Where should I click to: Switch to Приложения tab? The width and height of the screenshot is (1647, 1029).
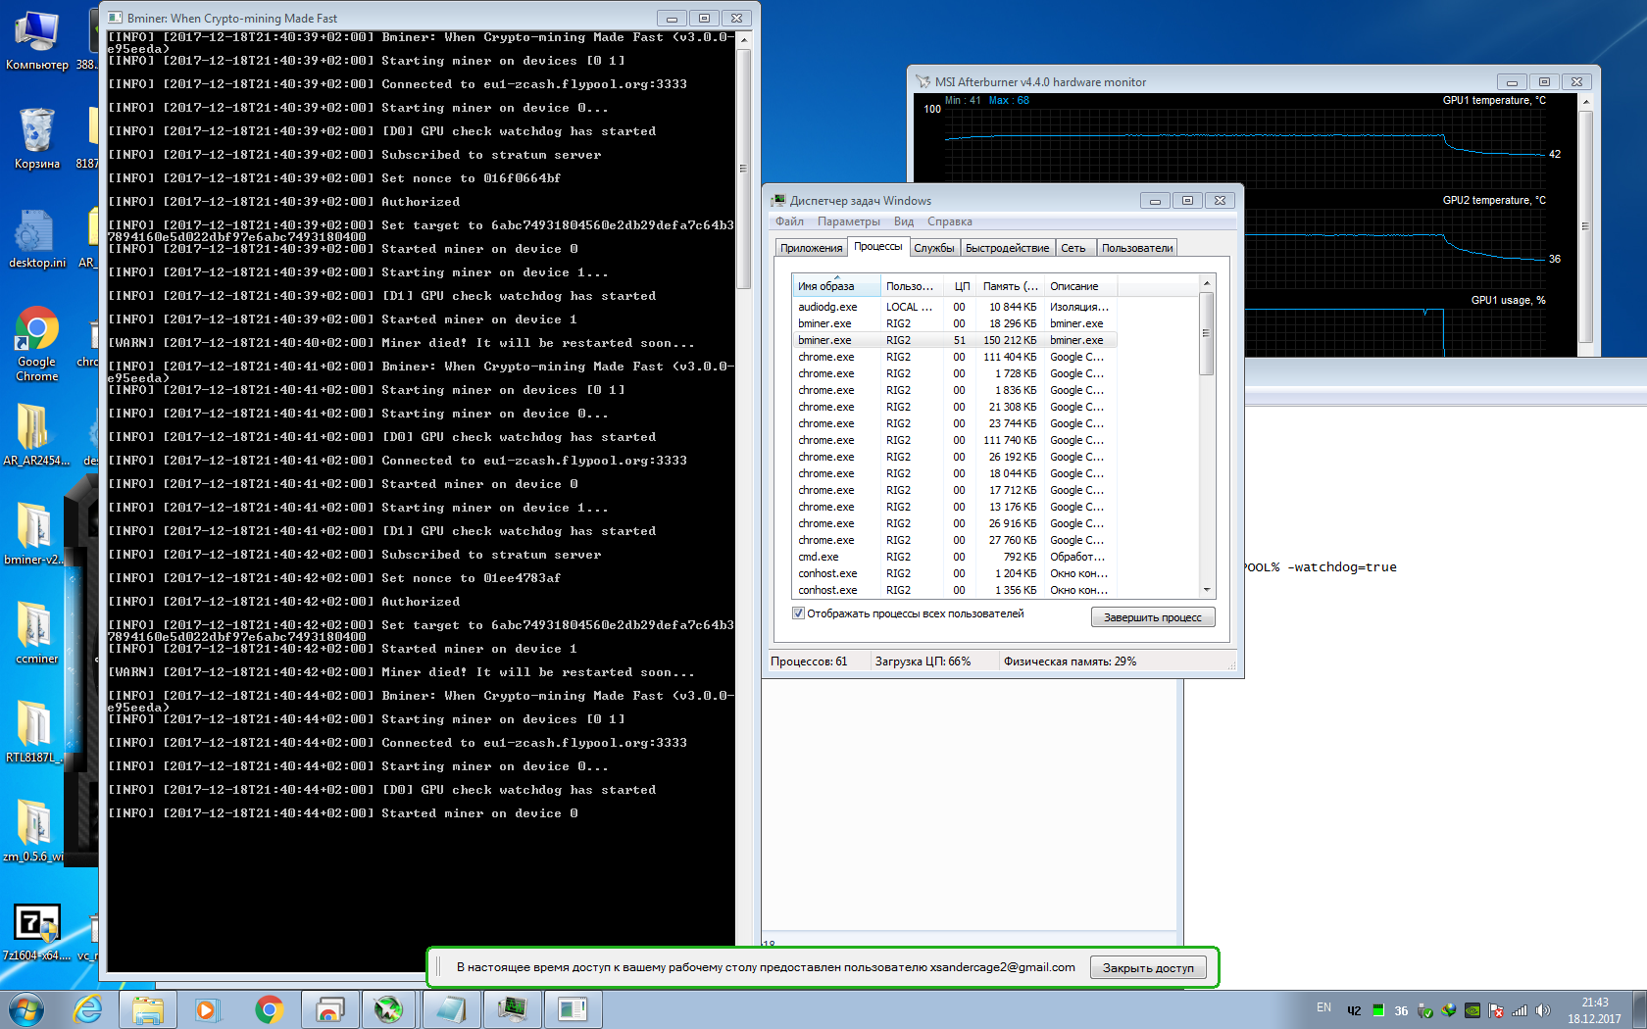811,248
